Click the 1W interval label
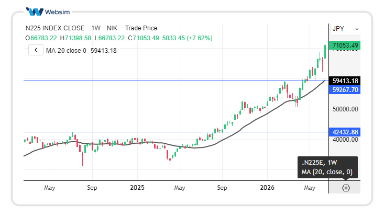 coord(96,28)
